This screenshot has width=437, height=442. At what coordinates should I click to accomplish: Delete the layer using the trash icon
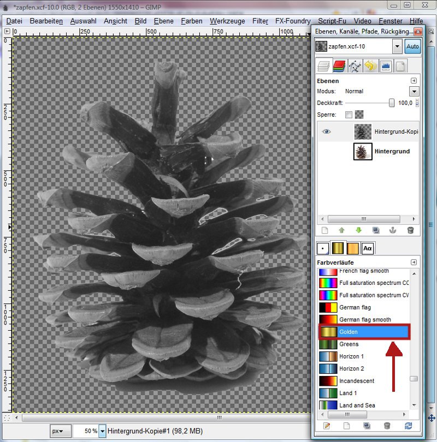point(410,231)
